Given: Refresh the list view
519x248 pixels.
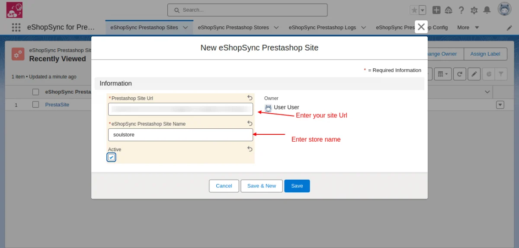Looking at the screenshot, I should 460,74.
